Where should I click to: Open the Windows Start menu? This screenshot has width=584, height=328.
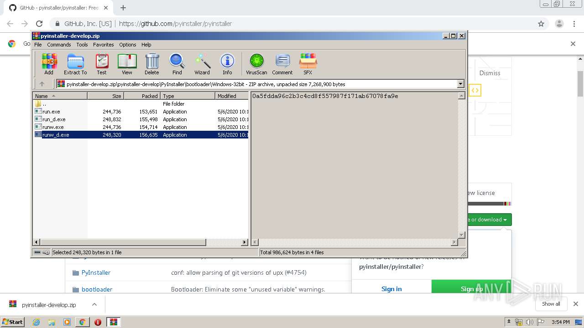pos(13,322)
